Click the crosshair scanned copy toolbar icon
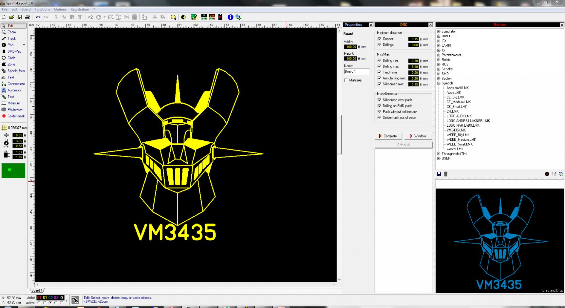 (238, 17)
